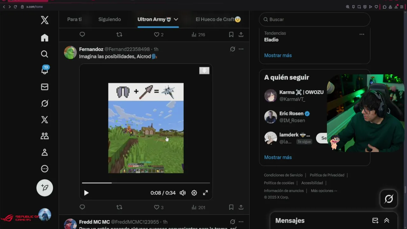Click the round compose post button
Screen dimensions: 407x229
tap(45, 188)
